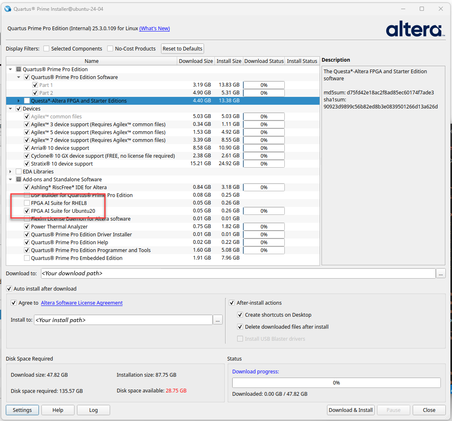Uncheck Delete downloaded files after install
Viewport: 452px width, 421px height.
[x=240, y=327]
